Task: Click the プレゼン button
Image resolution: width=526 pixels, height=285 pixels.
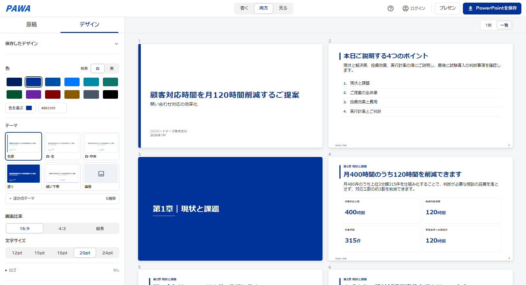Action: pyautogui.click(x=447, y=8)
